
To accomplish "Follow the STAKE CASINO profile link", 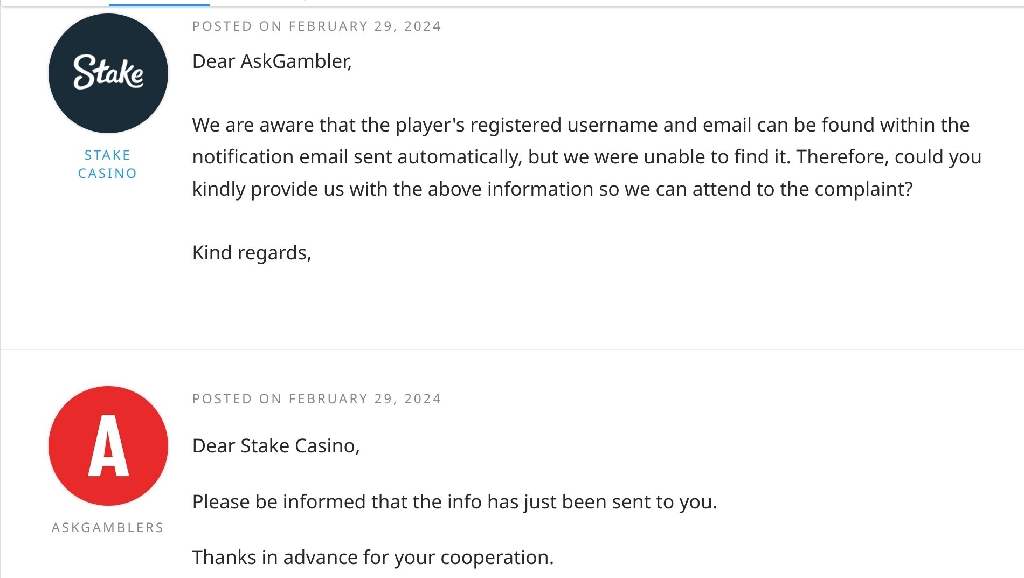I will (108, 164).
